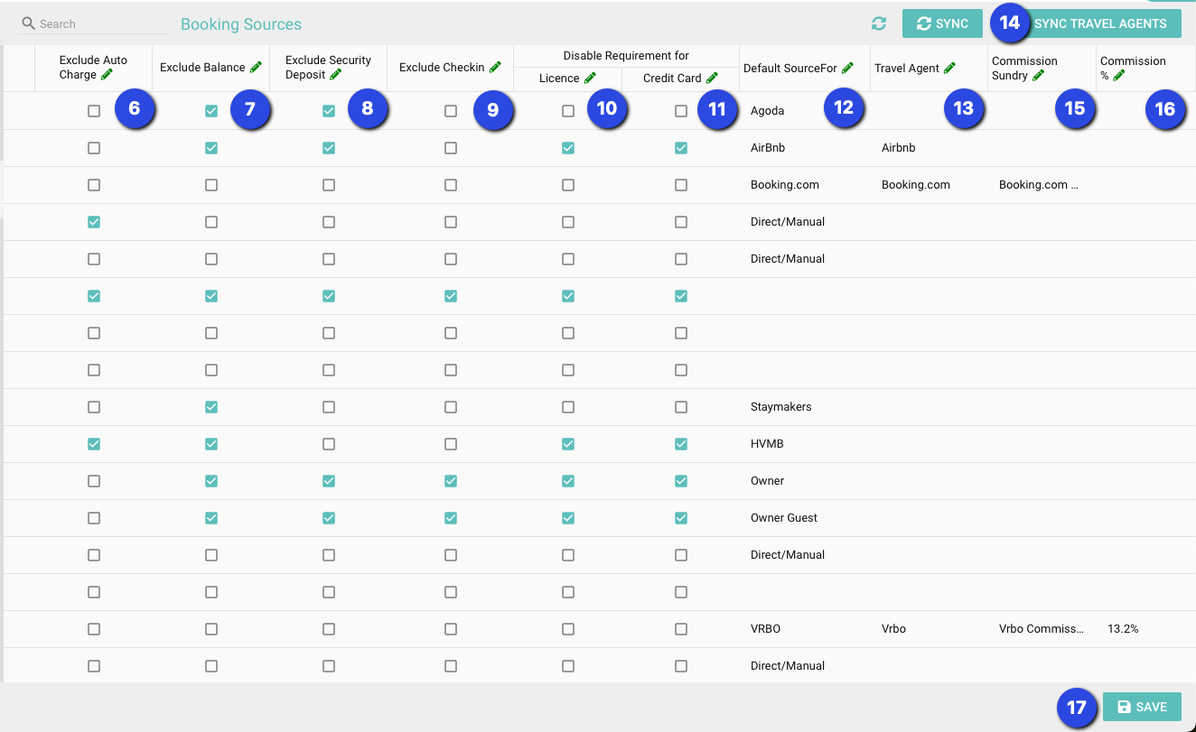Screen dimensions: 1196x732
Task: Click the pencil icon next to Travel Agent
Action: pyautogui.click(x=949, y=68)
